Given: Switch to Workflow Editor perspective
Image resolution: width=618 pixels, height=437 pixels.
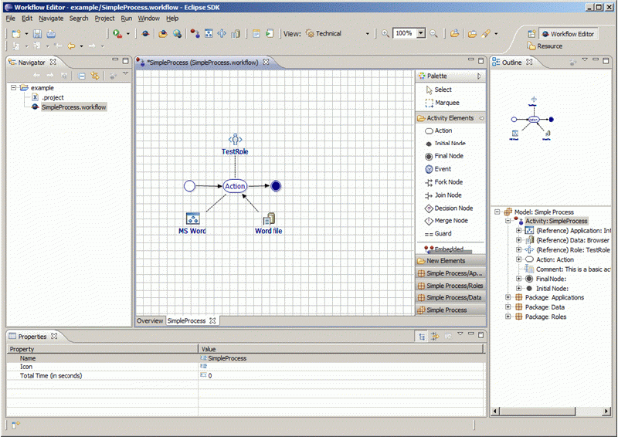Looking at the screenshot, I should pyautogui.click(x=568, y=34).
